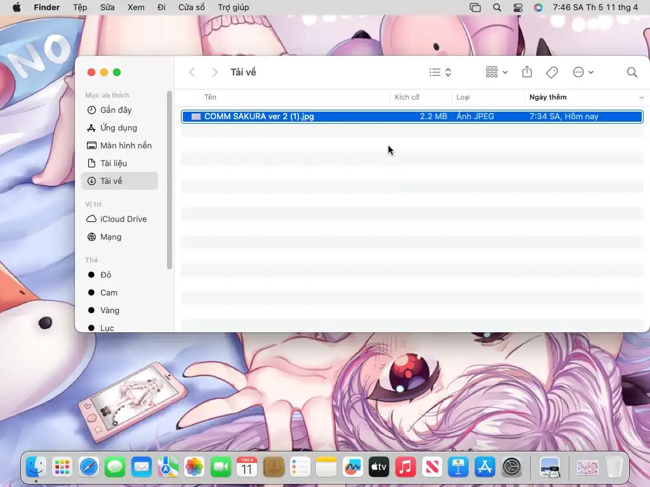Open Spotlight search in menu bar

pyautogui.click(x=497, y=8)
